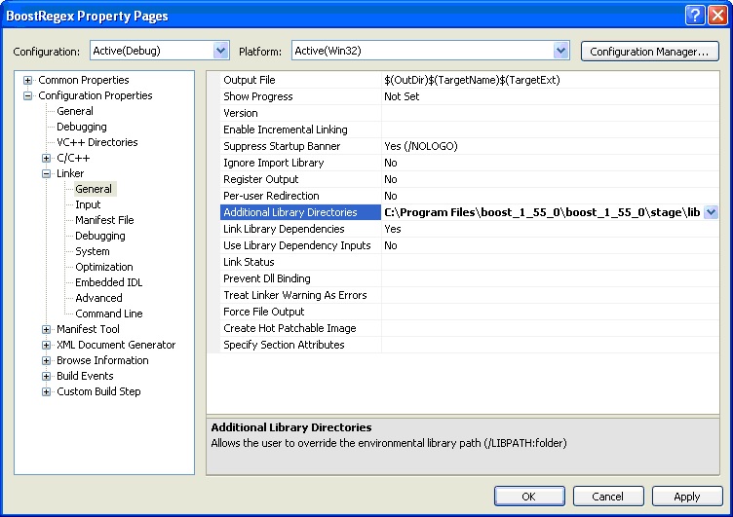Select Advanced under Linker
Image resolution: width=733 pixels, height=517 pixels.
(98, 298)
